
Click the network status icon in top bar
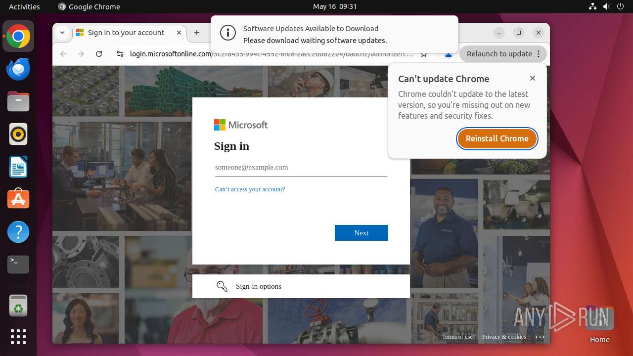[x=593, y=6]
